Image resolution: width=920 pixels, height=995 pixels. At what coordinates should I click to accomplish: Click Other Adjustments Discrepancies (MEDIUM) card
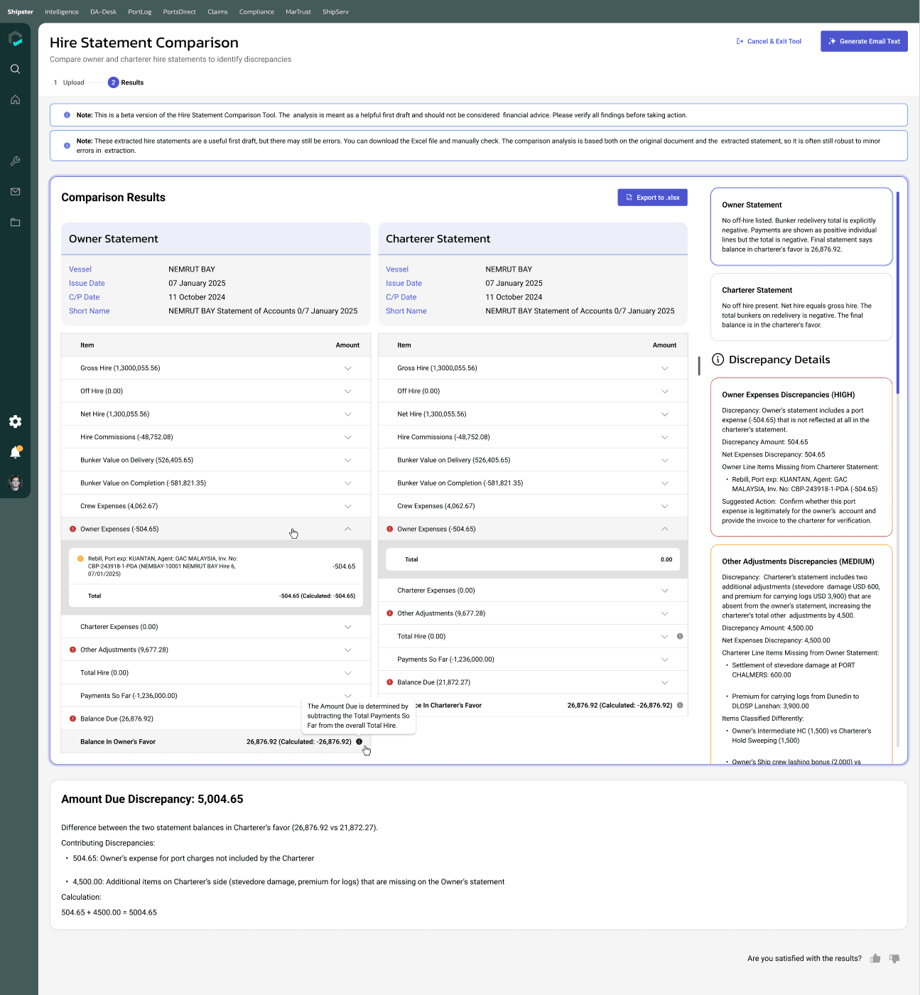(x=801, y=654)
